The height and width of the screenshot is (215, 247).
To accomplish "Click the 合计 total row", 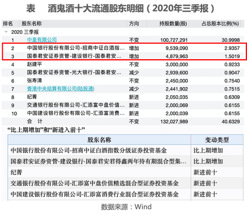I will pyautogui.click(x=123, y=122).
